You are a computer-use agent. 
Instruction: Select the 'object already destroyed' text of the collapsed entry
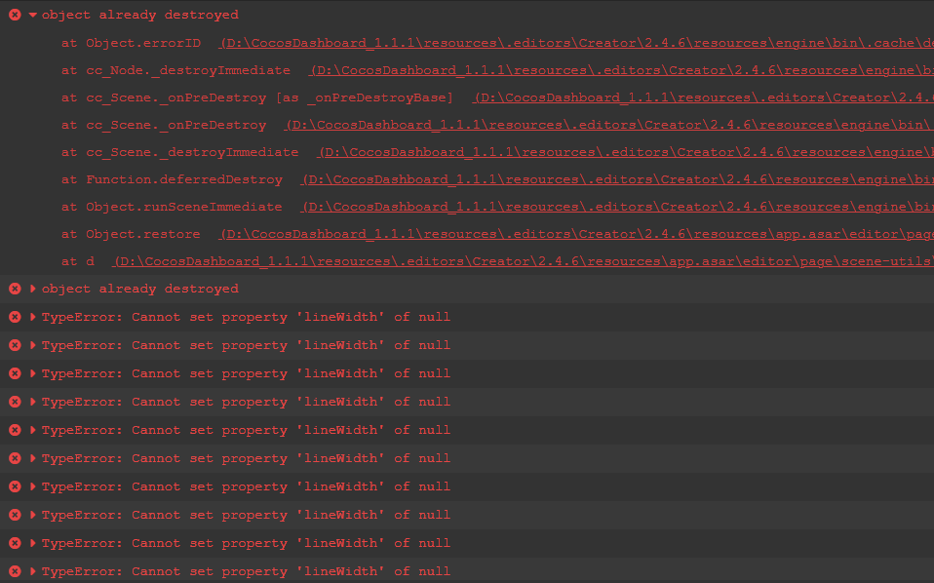tap(139, 289)
